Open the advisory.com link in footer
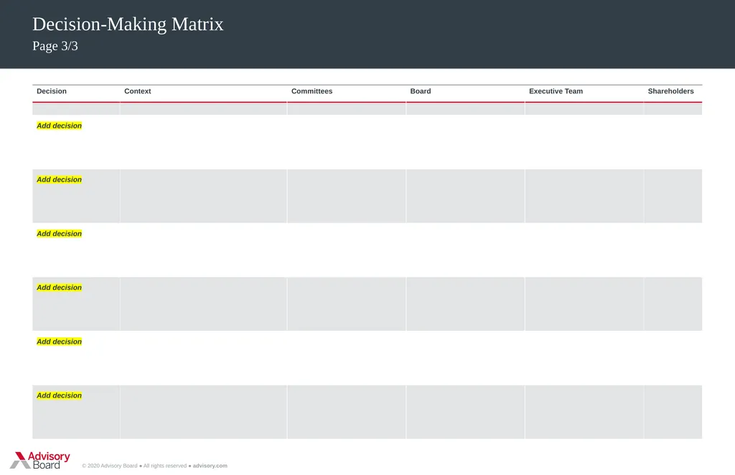This screenshot has height=475, width=735. click(210, 466)
